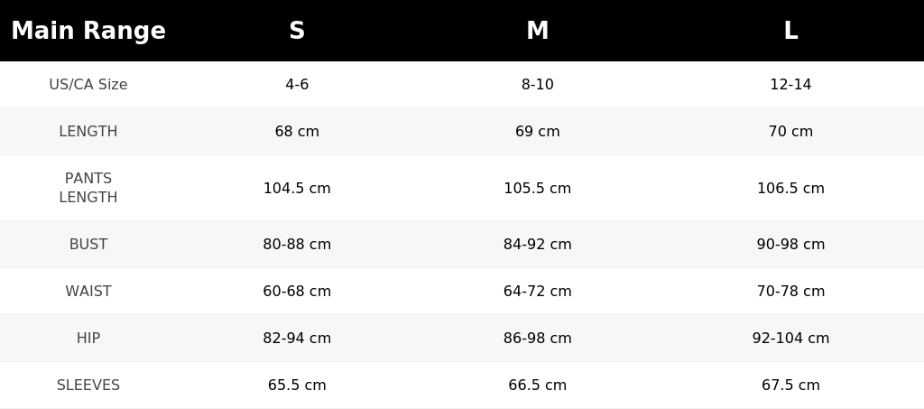This screenshot has height=409, width=924.
Task: Click the 84-92 cm bust cell
Action: pyautogui.click(x=538, y=244)
